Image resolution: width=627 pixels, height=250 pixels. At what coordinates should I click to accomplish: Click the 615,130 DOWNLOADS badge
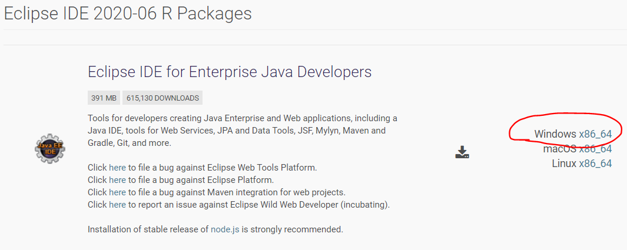(x=162, y=98)
